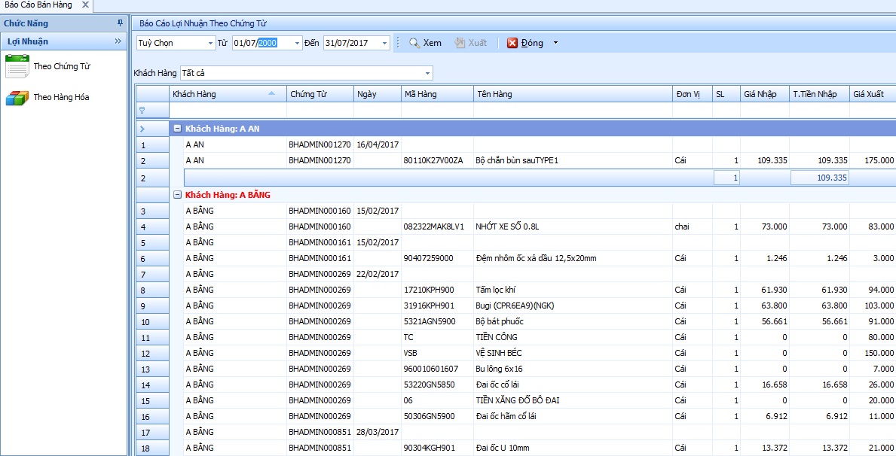The image size is (896, 456).
Task: Sort by Tên Hàng column header
Action: pyautogui.click(x=573, y=94)
